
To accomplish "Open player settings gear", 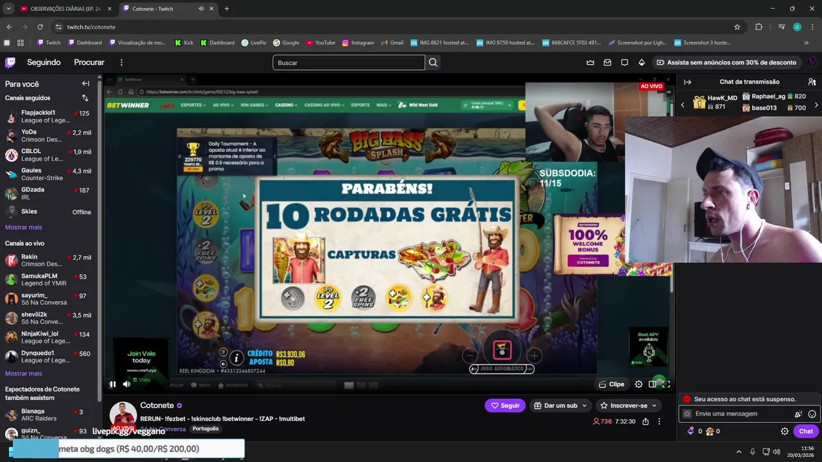I will pyautogui.click(x=638, y=384).
